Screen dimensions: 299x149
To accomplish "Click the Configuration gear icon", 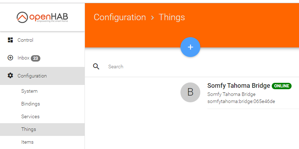I will pyautogui.click(x=10, y=75).
